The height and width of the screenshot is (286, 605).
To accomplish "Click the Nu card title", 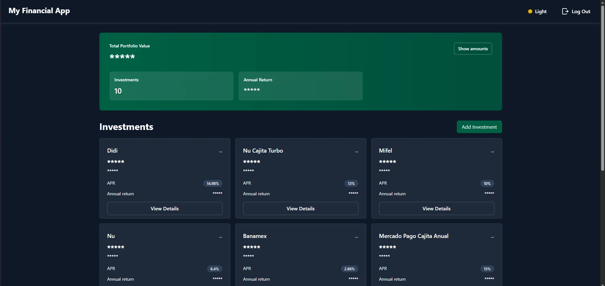I will [111, 236].
